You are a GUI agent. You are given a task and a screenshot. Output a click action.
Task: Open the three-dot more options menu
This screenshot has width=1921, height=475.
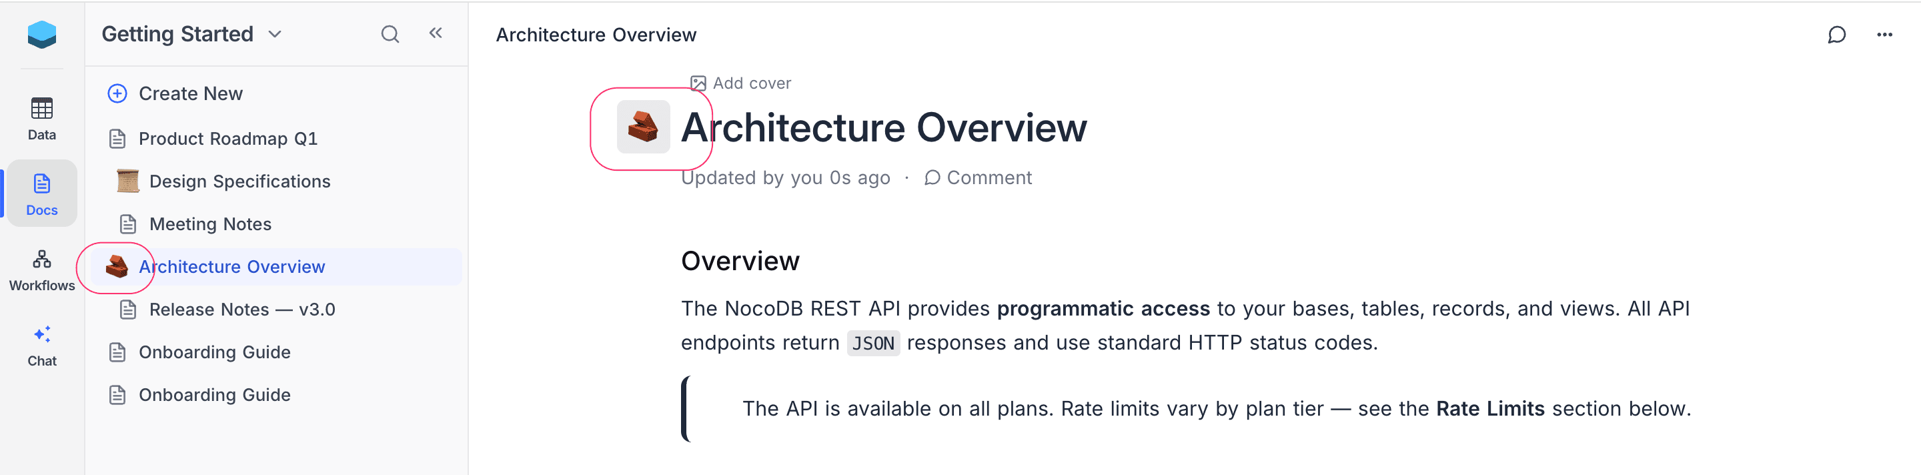[1884, 35]
